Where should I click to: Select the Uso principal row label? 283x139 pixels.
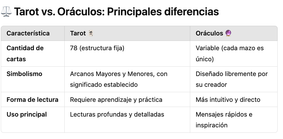(27, 115)
